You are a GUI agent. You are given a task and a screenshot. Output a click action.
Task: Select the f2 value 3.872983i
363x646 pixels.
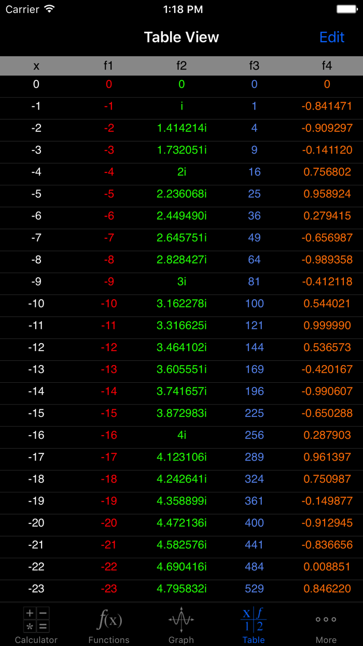tap(181, 413)
